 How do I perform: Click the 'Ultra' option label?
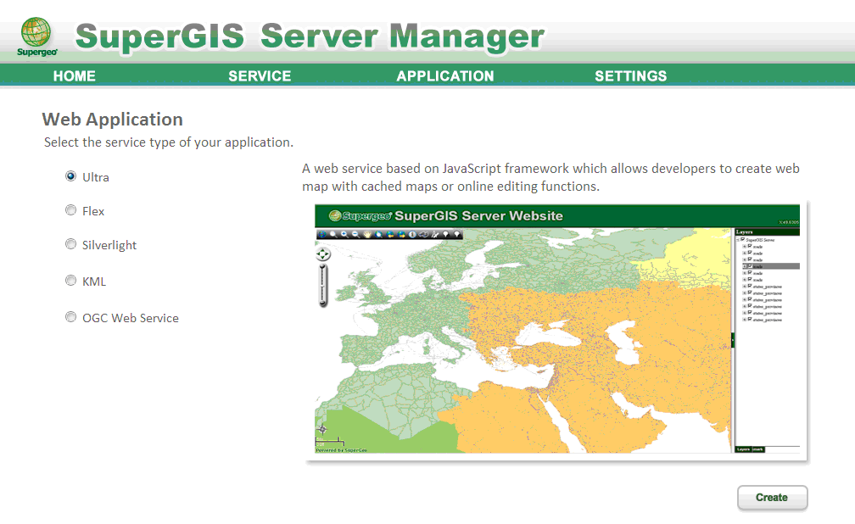pyautogui.click(x=95, y=177)
